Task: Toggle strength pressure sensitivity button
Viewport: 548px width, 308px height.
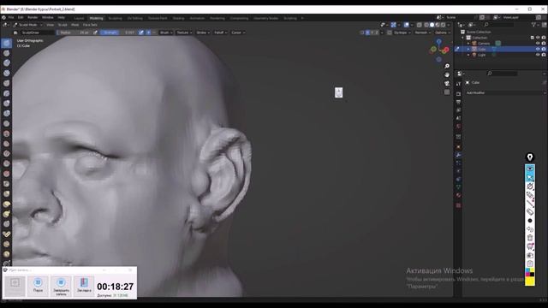Action: (140, 33)
